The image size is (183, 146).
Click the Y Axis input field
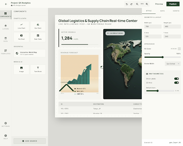coord(172,36)
